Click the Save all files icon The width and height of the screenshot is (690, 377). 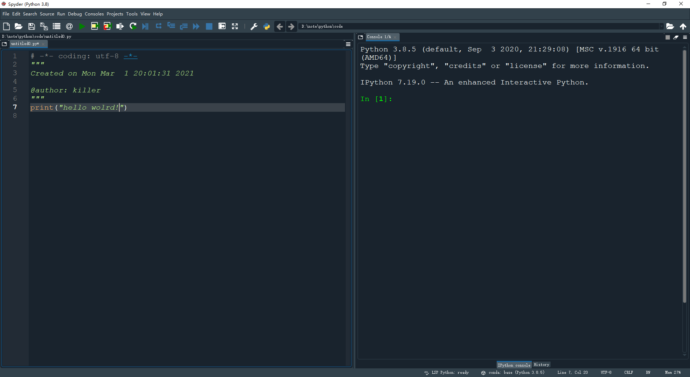pos(44,26)
